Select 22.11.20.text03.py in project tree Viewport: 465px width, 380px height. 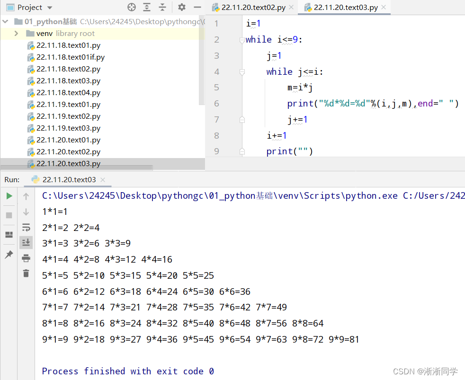[68, 164]
